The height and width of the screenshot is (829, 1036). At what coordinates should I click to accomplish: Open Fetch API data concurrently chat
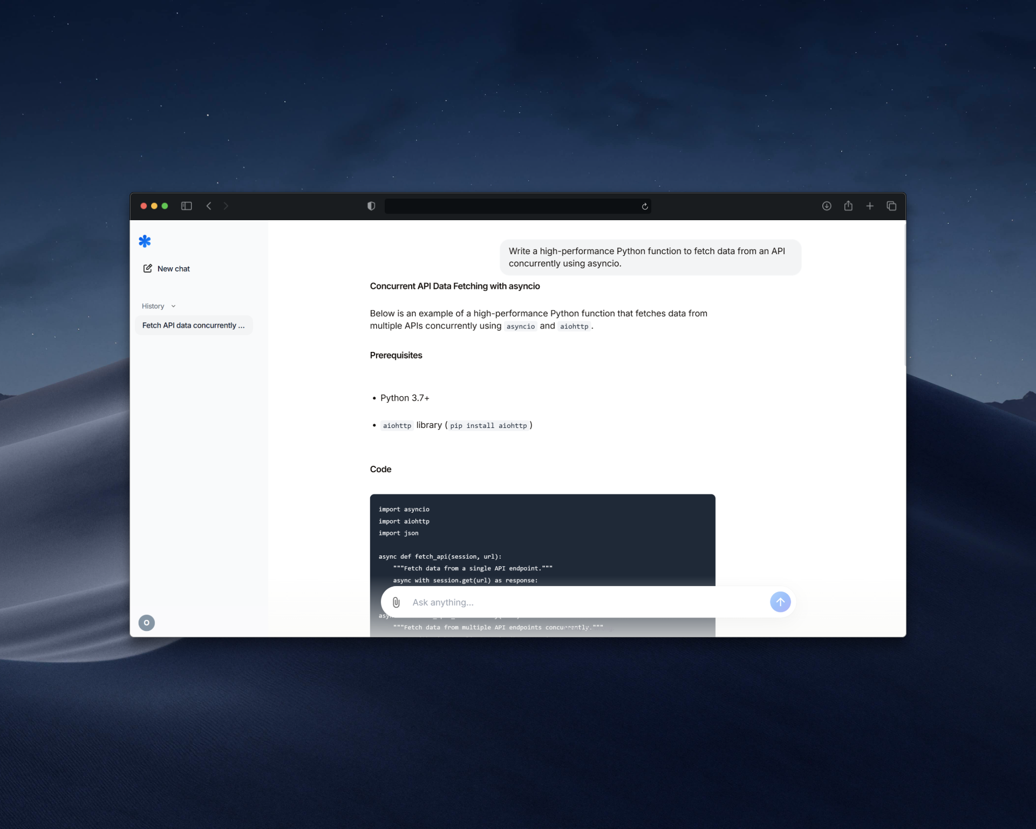pos(193,325)
